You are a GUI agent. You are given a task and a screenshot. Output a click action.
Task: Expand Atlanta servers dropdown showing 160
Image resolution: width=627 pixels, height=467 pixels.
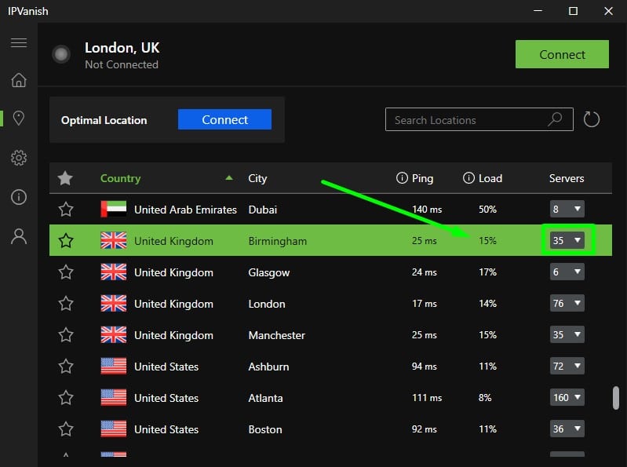click(x=567, y=397)
